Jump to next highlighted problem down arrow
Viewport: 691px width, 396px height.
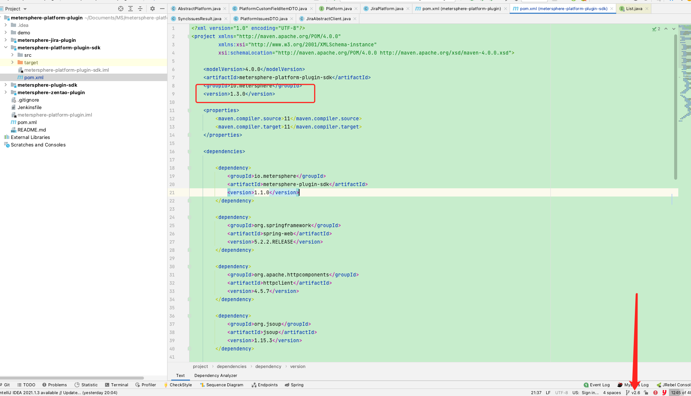tap(674, 29)
